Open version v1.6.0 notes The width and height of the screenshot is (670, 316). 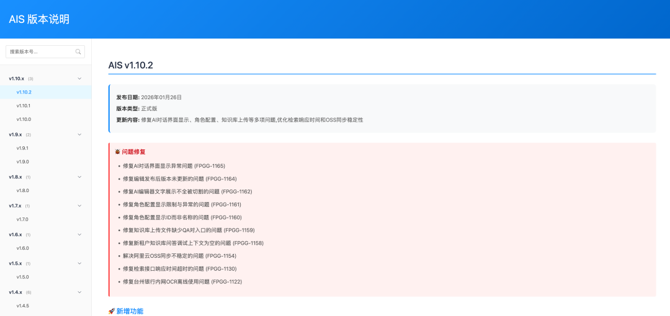click(22, 248)
